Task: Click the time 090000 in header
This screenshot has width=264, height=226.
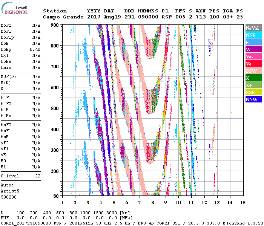Action: (148, 17)
